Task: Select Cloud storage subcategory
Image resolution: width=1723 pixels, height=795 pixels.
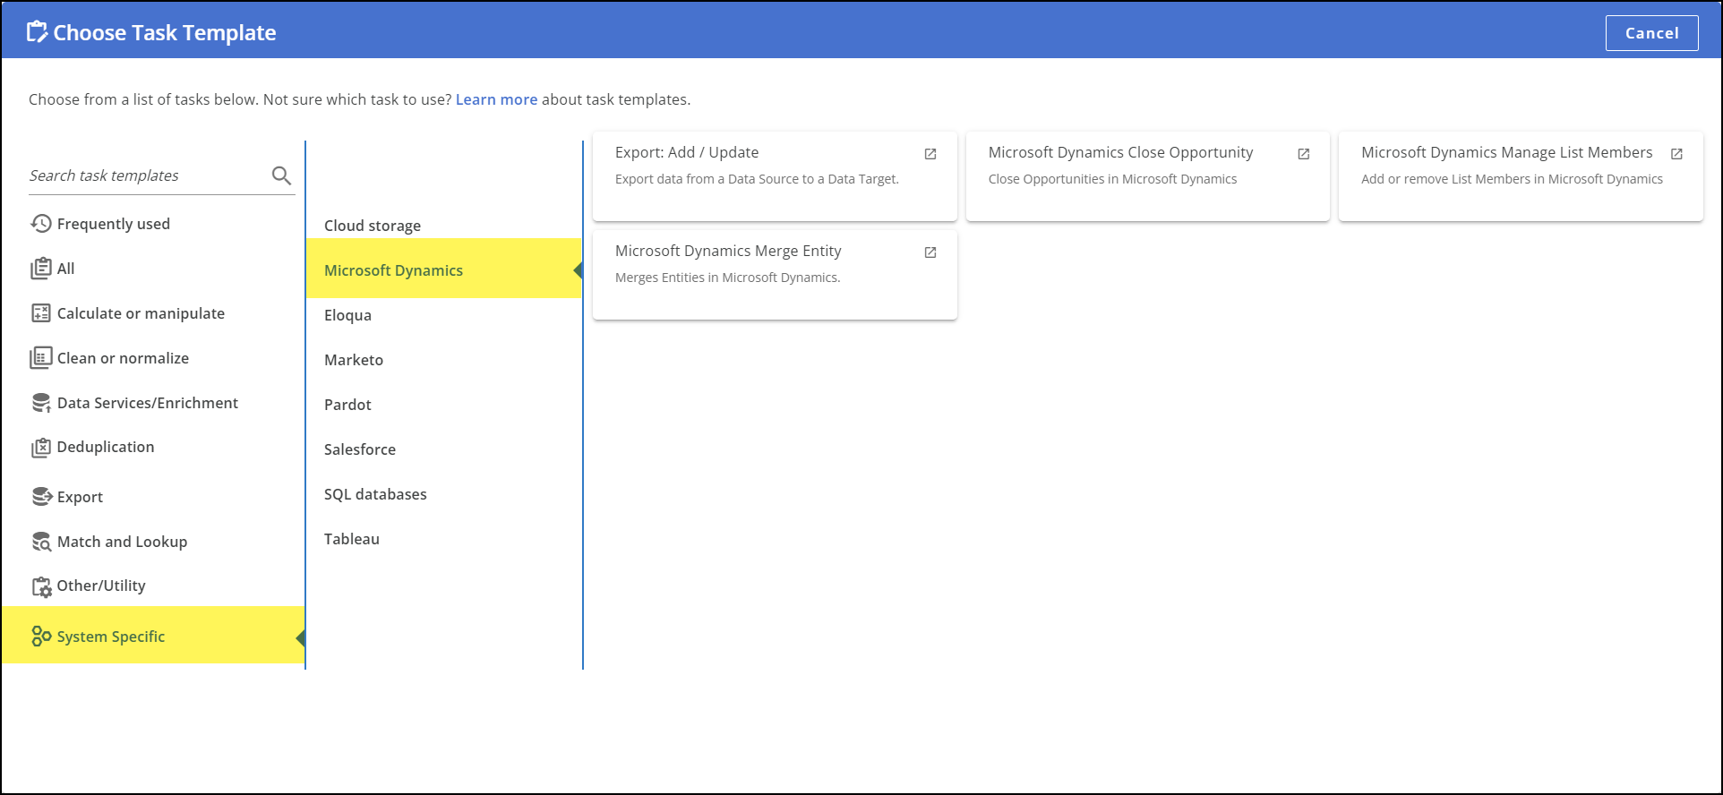Action: 373,226
